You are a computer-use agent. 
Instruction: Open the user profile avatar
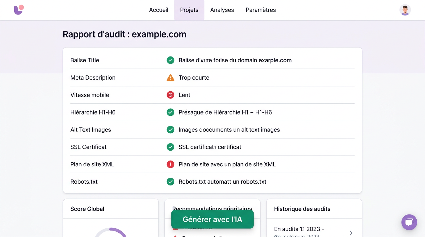[x=405, y=10]
